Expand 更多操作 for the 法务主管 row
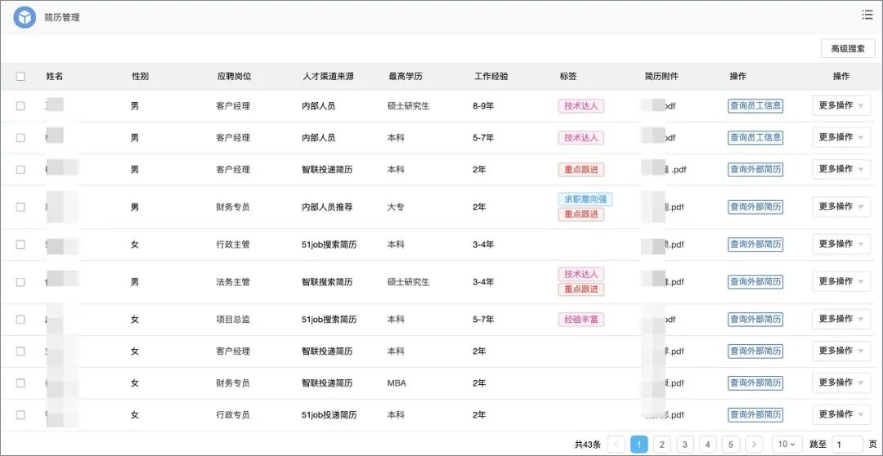The image size is (883, 456). coord(841,281)
